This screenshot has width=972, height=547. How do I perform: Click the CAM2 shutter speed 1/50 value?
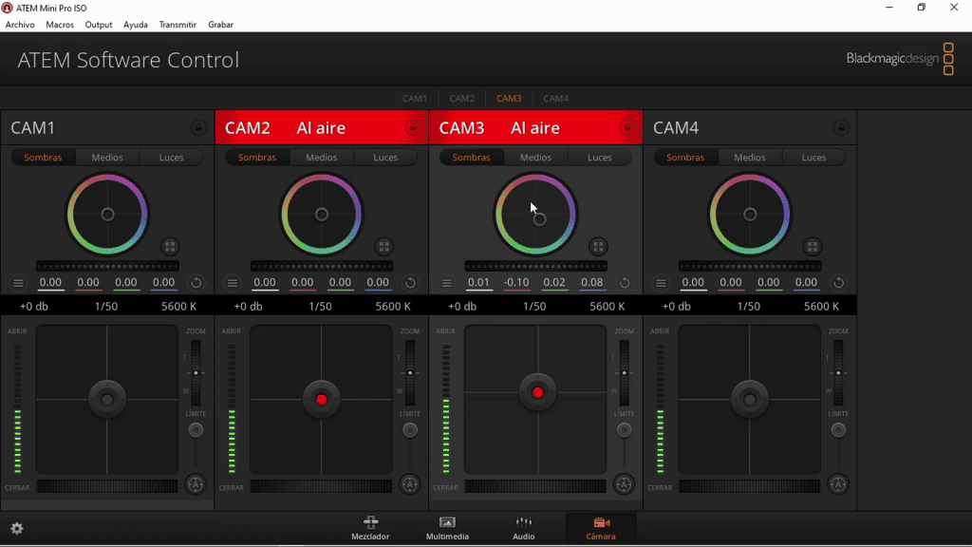tap(321, 307)
